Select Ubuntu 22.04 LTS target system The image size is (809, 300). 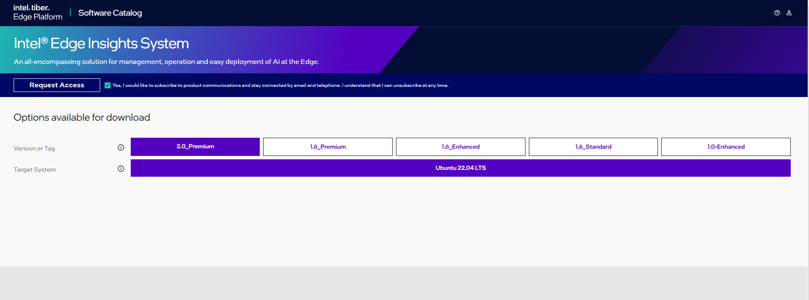461,168
